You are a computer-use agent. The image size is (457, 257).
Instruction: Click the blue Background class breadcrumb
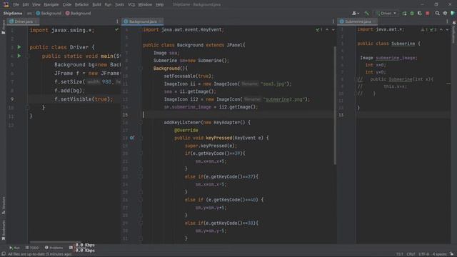pyautogui.click(x=49, y=14)
